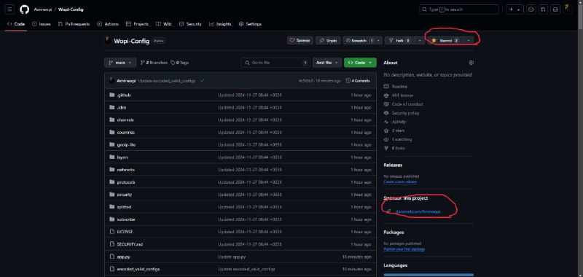Click the LICENSE file icon
This screenshot has width=583, height=277.
112,232
